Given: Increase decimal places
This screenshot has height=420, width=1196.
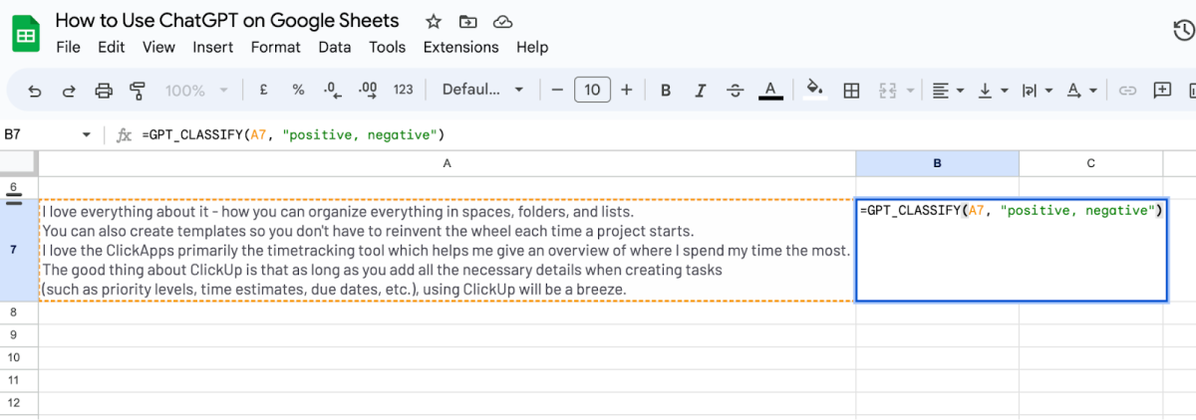Looking at the screenshot, I should click(367, 90).
